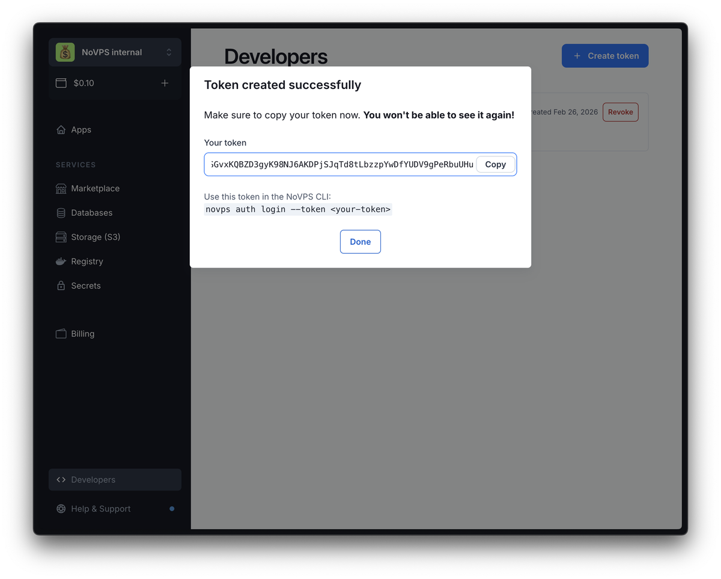Image resolution: width=721 pixels, height=579 pixels.
Task: Click the Marketplace storefront icon
Action: click(61, 189)
